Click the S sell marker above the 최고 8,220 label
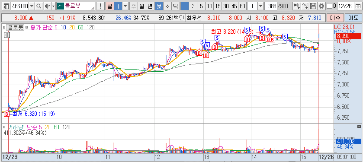The height and width of the screenshot is (162, 363). coord(247,30)
